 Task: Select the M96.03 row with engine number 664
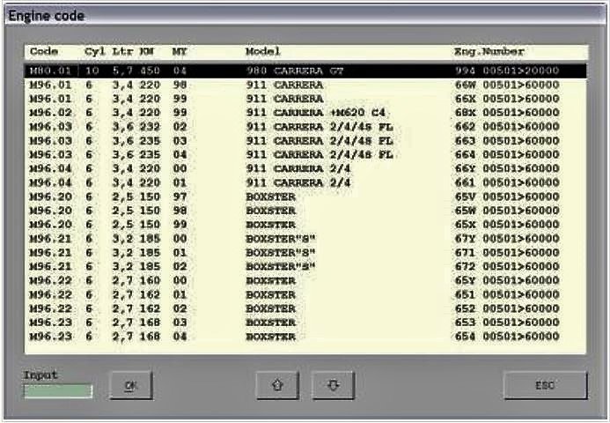305,154
